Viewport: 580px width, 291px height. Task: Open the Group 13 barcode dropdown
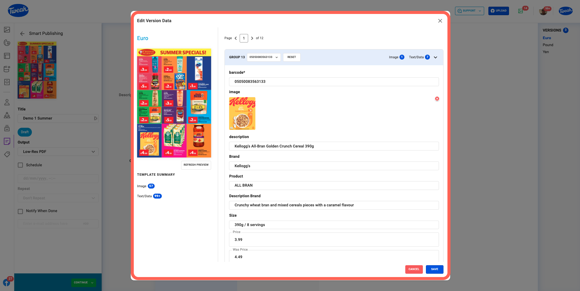pyautogui.click(x=264, y=57)
